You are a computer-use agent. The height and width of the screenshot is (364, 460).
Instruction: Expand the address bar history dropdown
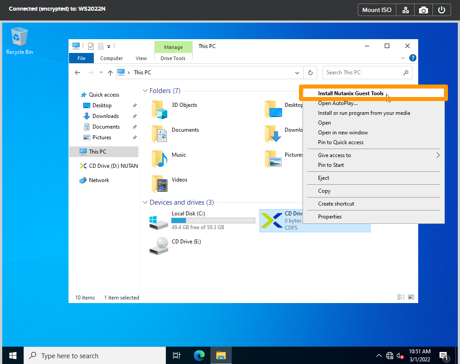[297, 73]
